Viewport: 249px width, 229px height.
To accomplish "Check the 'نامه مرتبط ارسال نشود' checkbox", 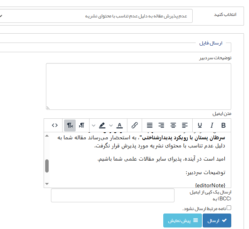I will pos(229,208).
